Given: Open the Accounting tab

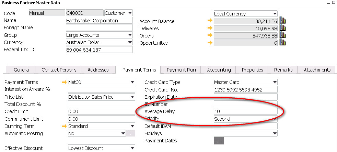Looking at the screenshot, I should coord(219,70).
